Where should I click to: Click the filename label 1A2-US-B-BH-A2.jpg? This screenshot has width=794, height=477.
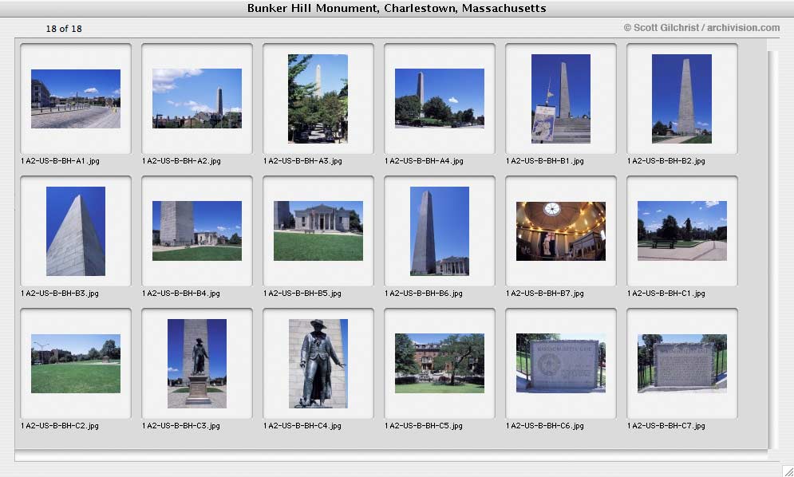[x=181, y=161]
